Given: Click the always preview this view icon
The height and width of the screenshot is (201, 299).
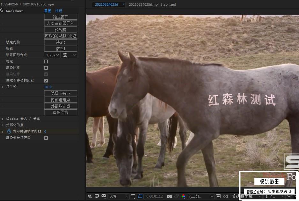Looking at the screenshot, I should coord(90,196).
